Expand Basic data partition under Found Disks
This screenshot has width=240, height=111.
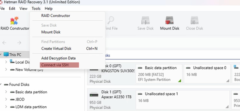[6, 92]
